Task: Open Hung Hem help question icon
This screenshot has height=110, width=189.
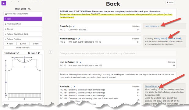Action: click(x=166, y=39)
